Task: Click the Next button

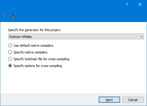Action: point(109,100)
